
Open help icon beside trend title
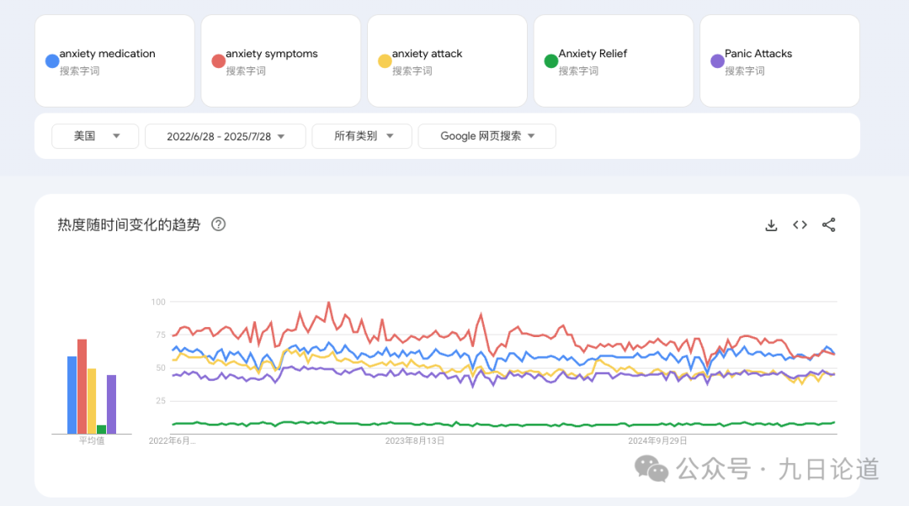[x=218, y=224]
